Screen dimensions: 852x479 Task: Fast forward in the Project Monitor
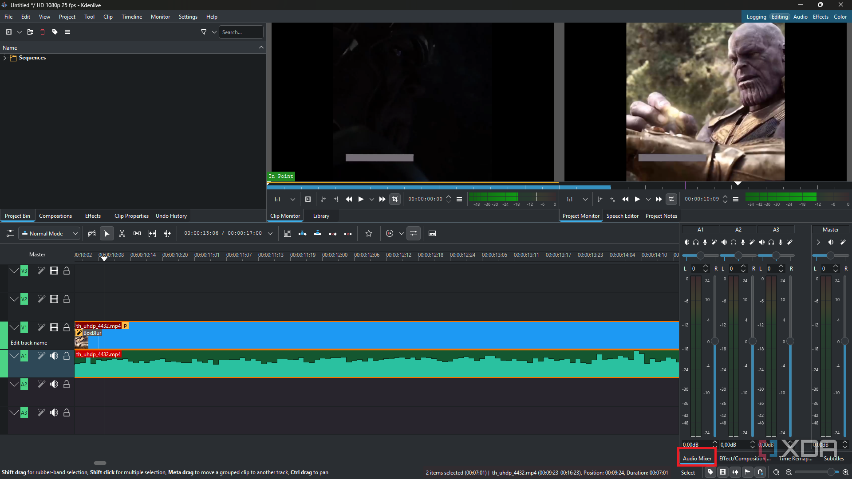point(659,199)
